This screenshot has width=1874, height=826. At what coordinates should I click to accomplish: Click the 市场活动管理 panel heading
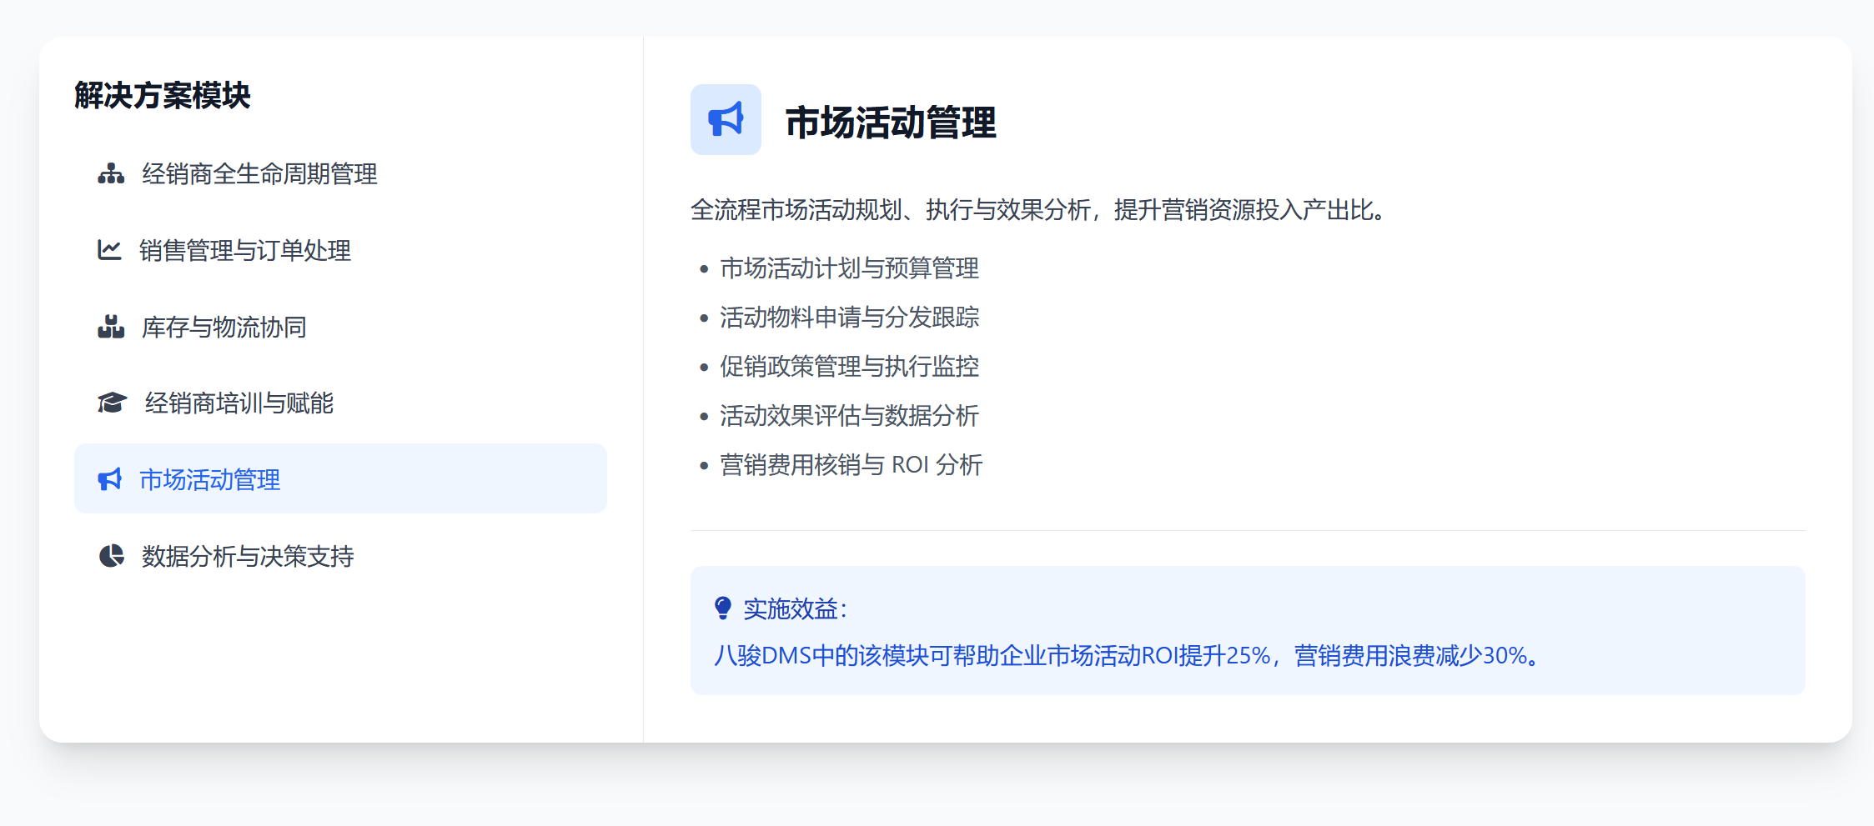coord(890,123)
